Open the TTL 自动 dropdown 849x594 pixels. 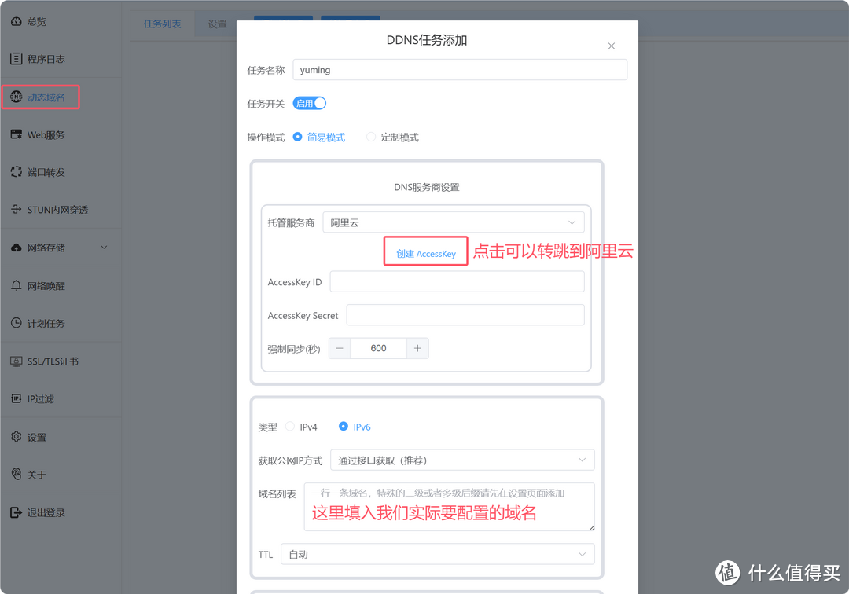[438, 554]
